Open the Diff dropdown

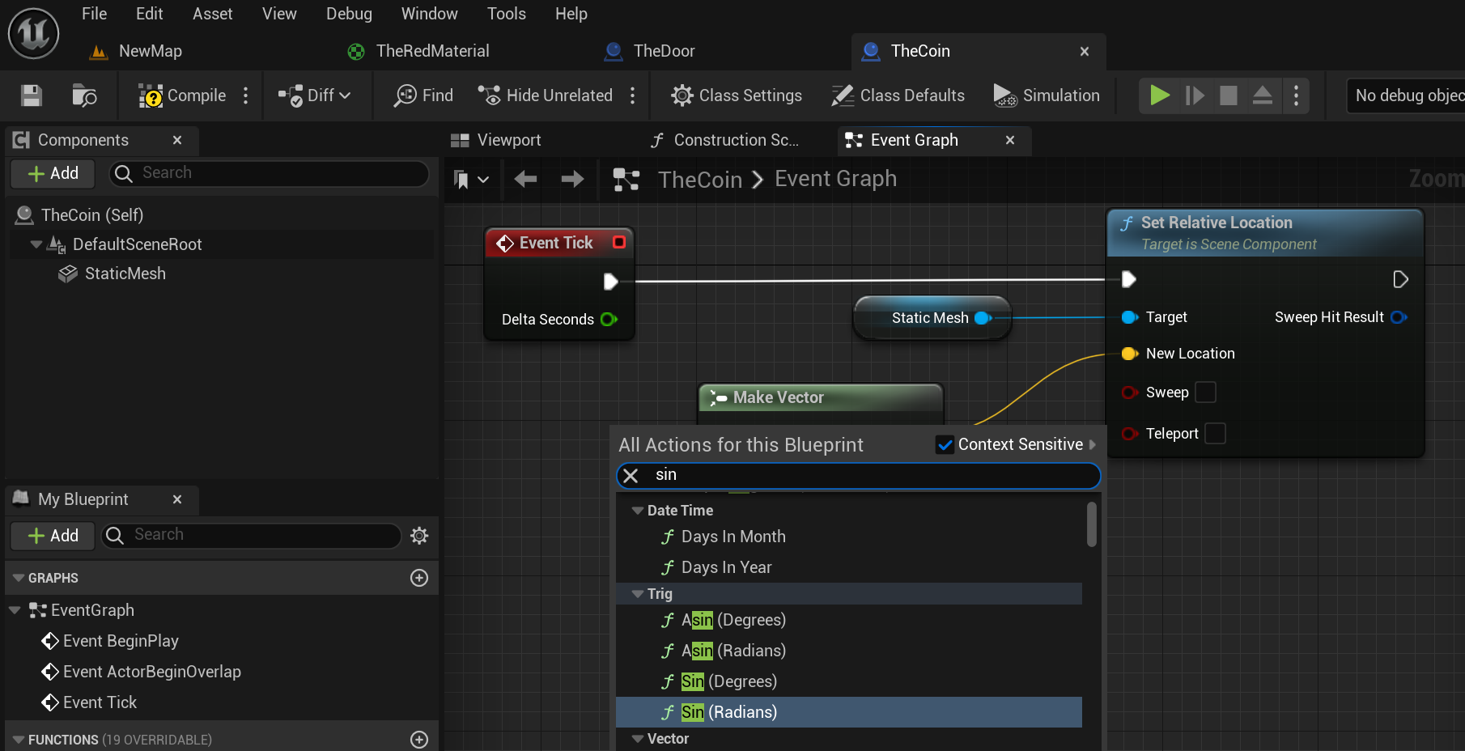[315, 95]
